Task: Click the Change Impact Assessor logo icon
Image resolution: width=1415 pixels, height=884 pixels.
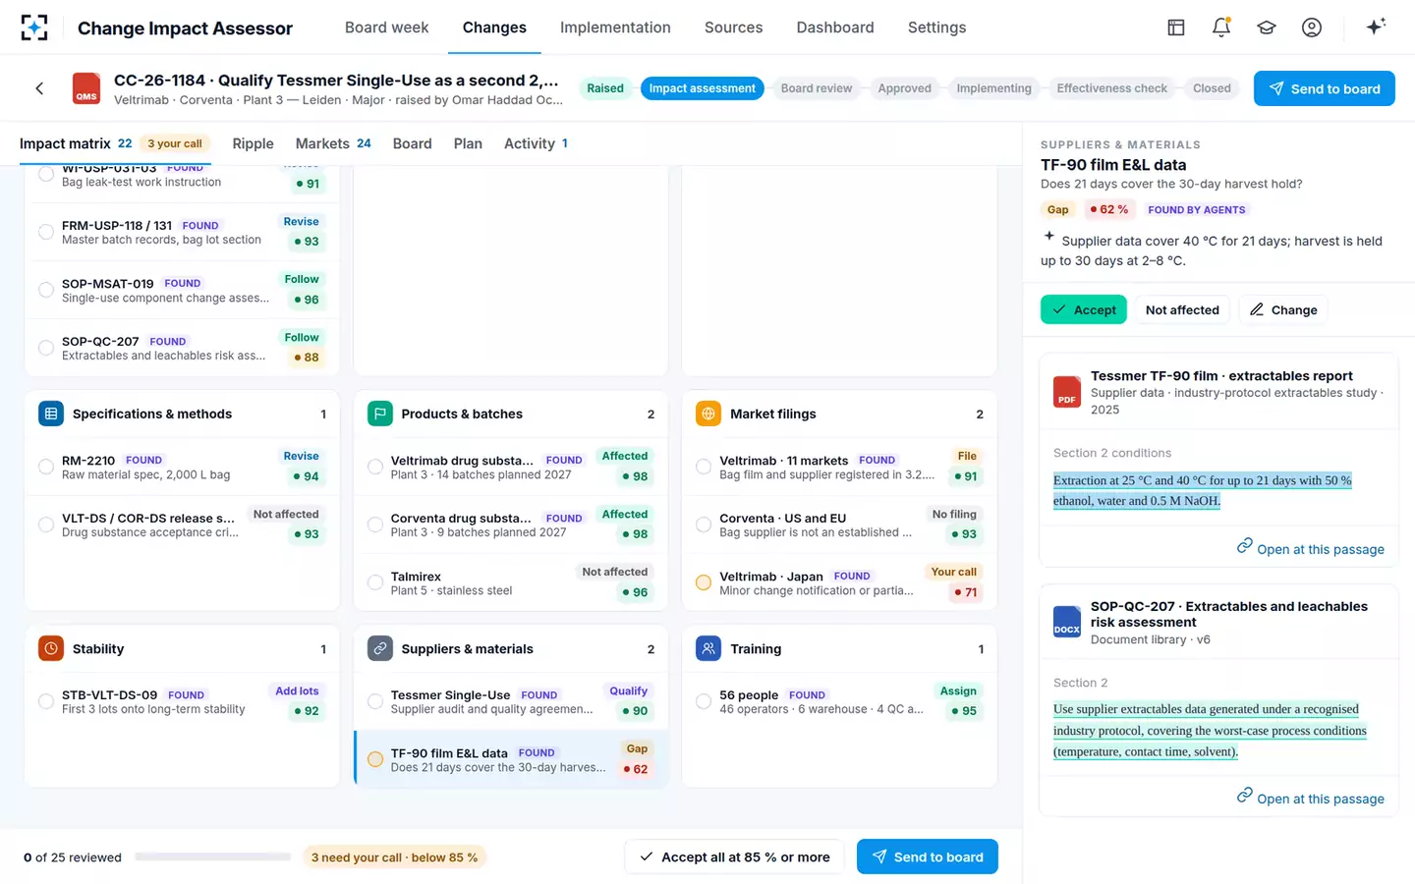Action: coord(34,28)
